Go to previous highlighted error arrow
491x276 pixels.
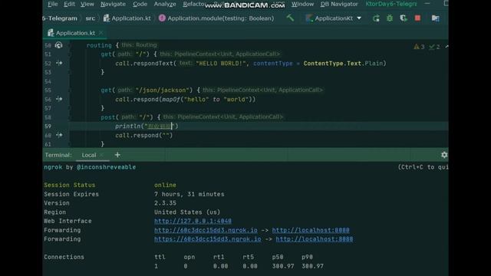point(447,47)
